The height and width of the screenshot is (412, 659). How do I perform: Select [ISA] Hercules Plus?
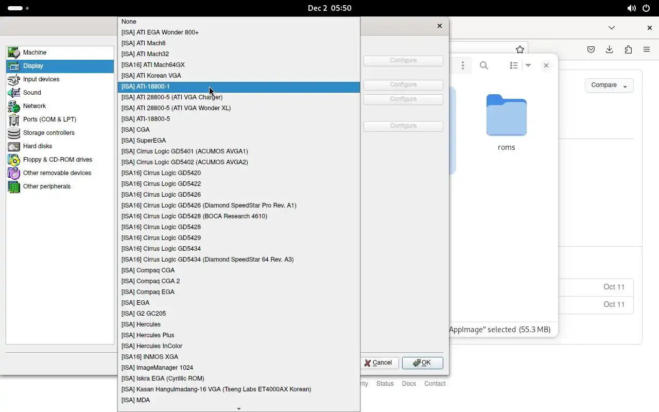point(239,335)
